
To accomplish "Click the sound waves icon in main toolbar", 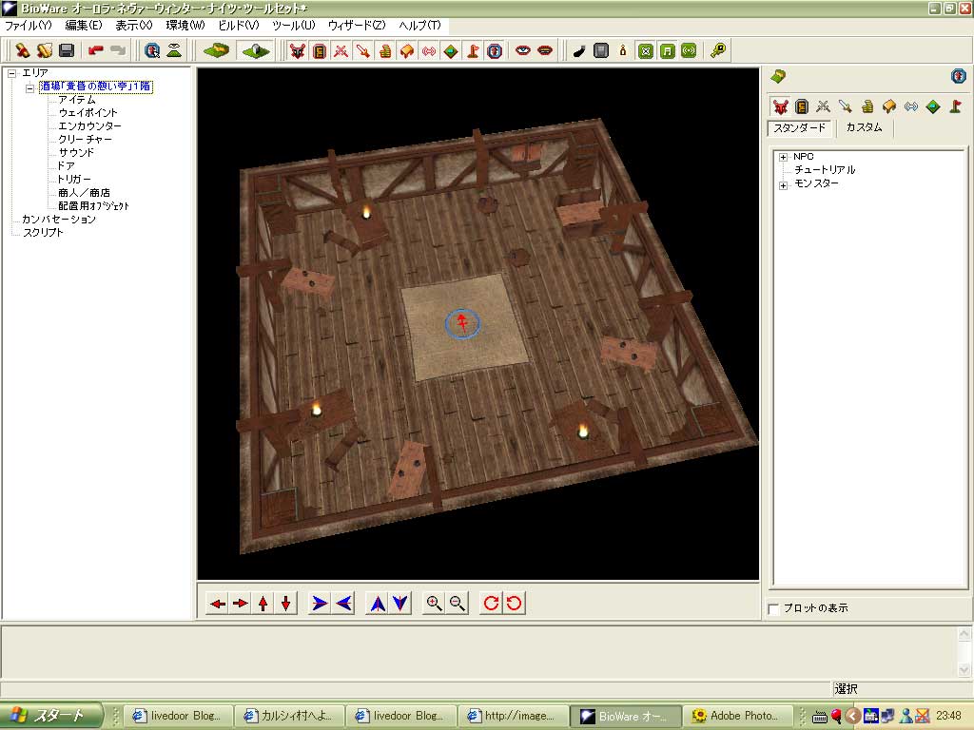I will point(429,50).
